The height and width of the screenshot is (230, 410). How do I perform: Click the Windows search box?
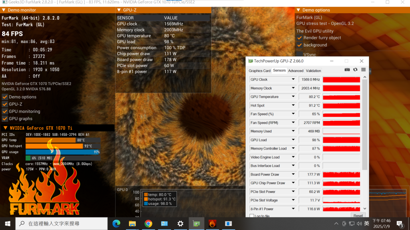[61, 224]
